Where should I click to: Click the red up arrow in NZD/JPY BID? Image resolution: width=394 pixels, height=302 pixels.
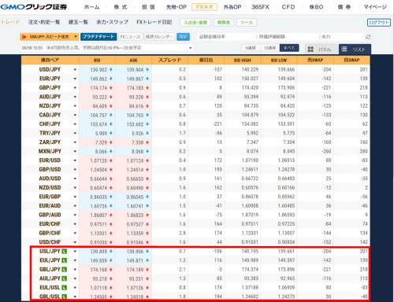(x=111, y=106)
